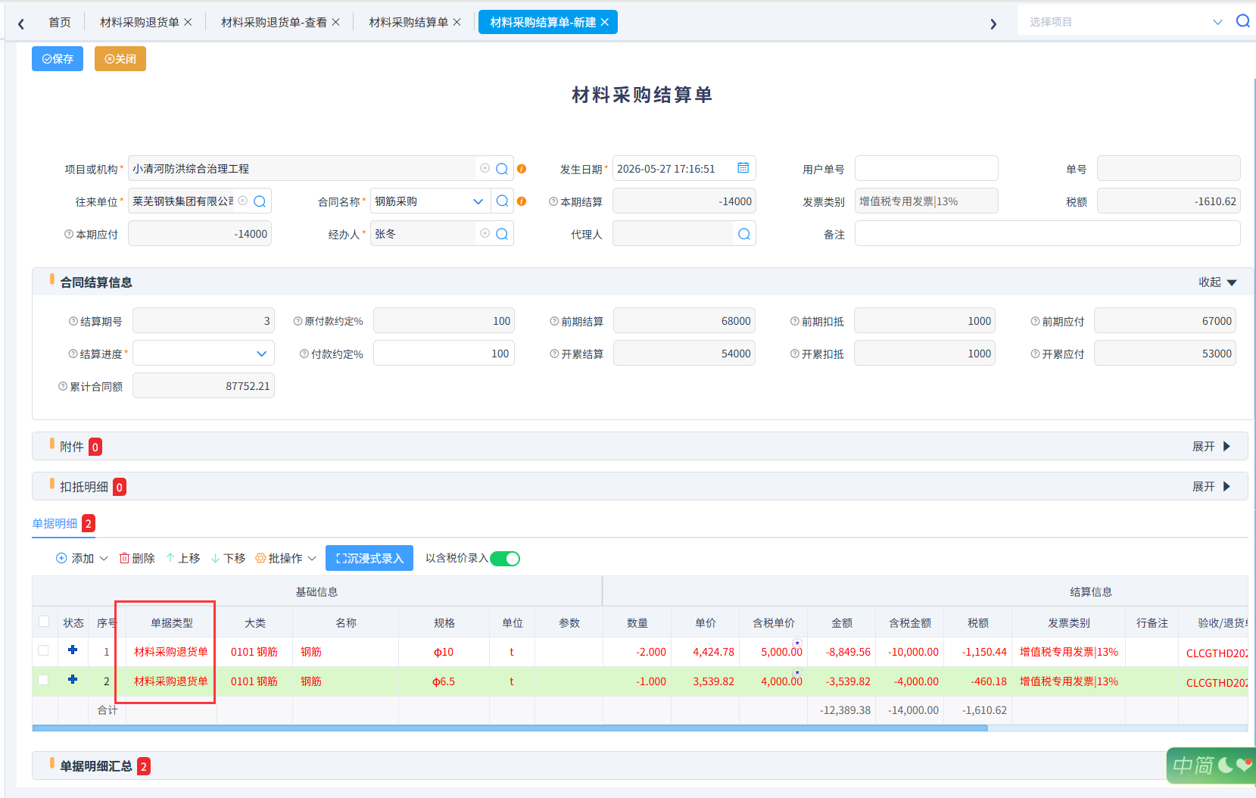The image size is (1256, 798).
Task: Toggle the 以含税价录入 switch
Action: tap(505, 559)
